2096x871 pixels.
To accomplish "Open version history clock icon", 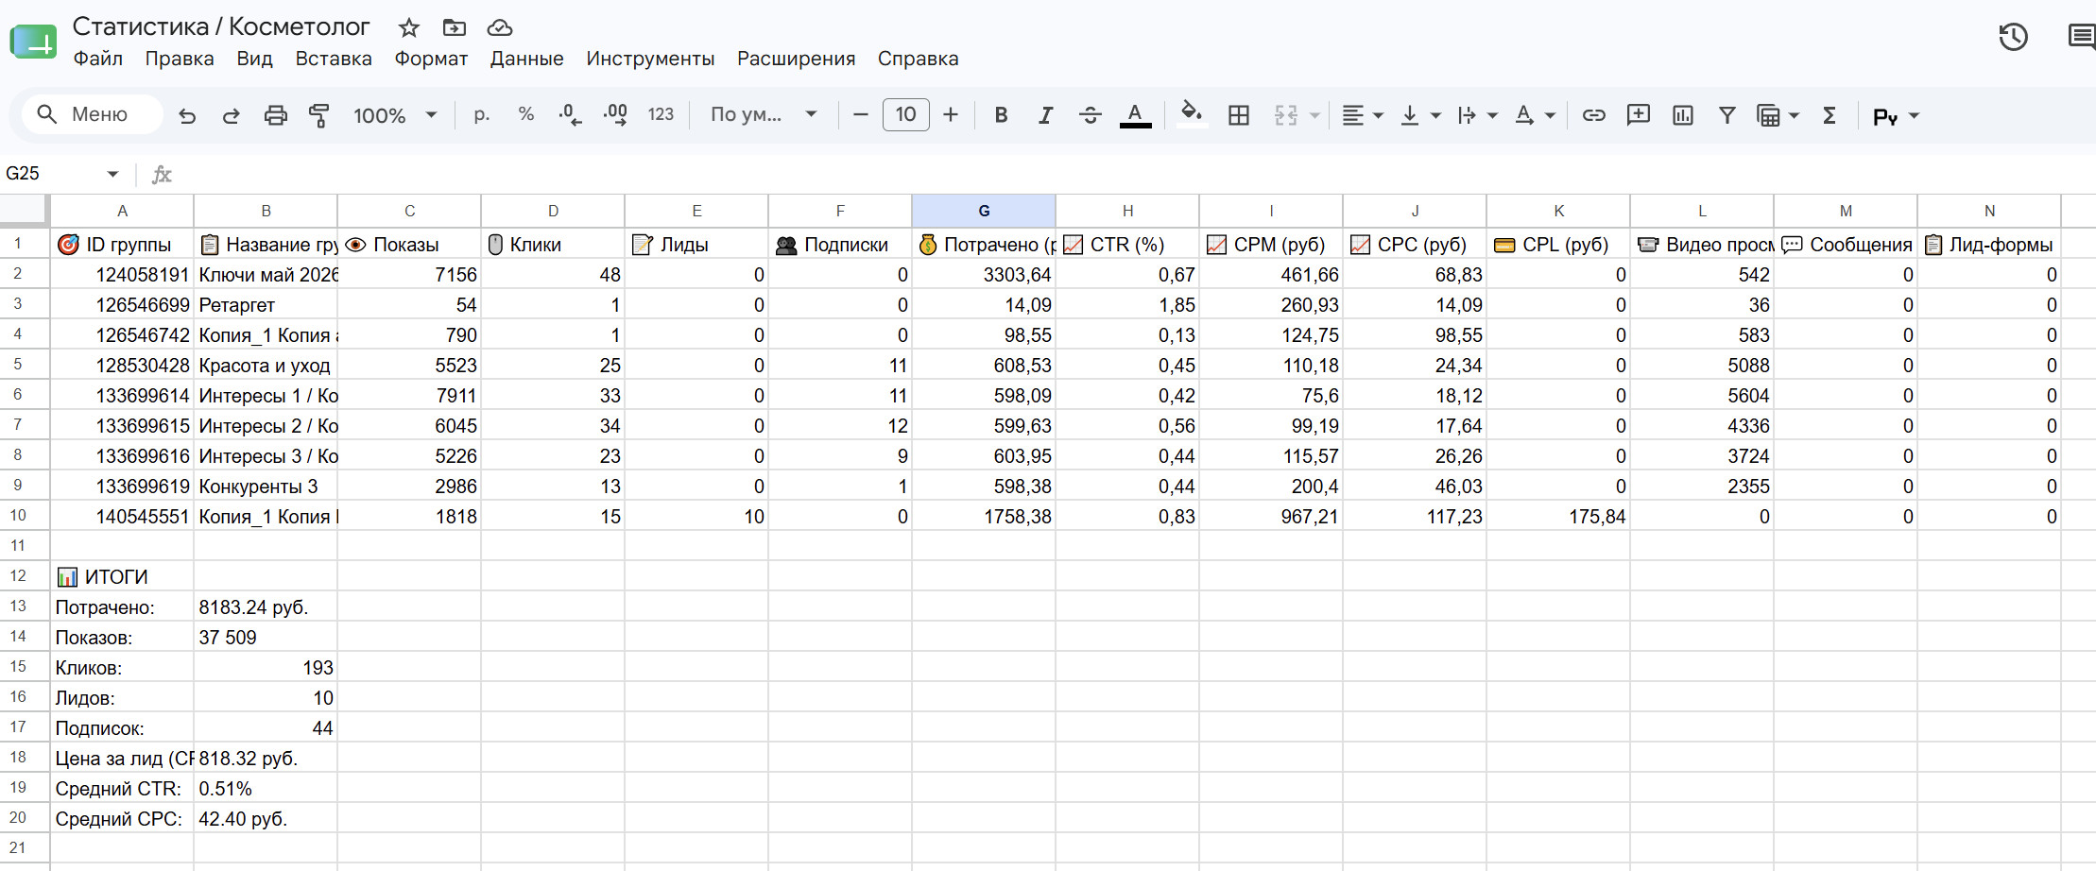I will point(2013,37).
